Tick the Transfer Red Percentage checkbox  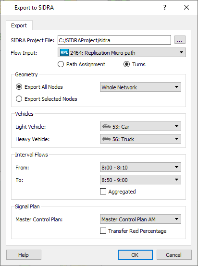coord(103,231)
